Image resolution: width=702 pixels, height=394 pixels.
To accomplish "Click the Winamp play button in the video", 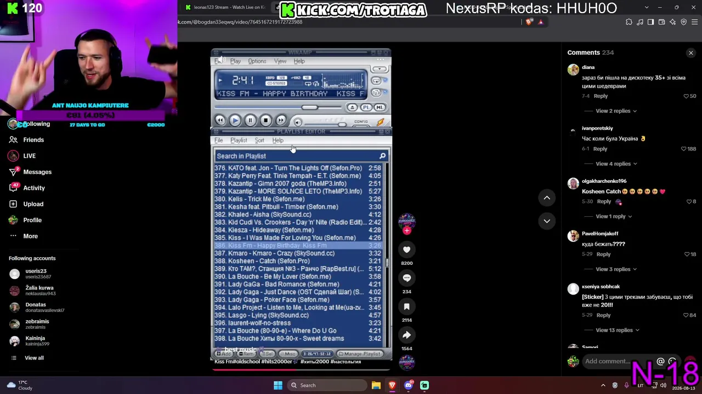I will pyautogui.click(x=235, y=120).
